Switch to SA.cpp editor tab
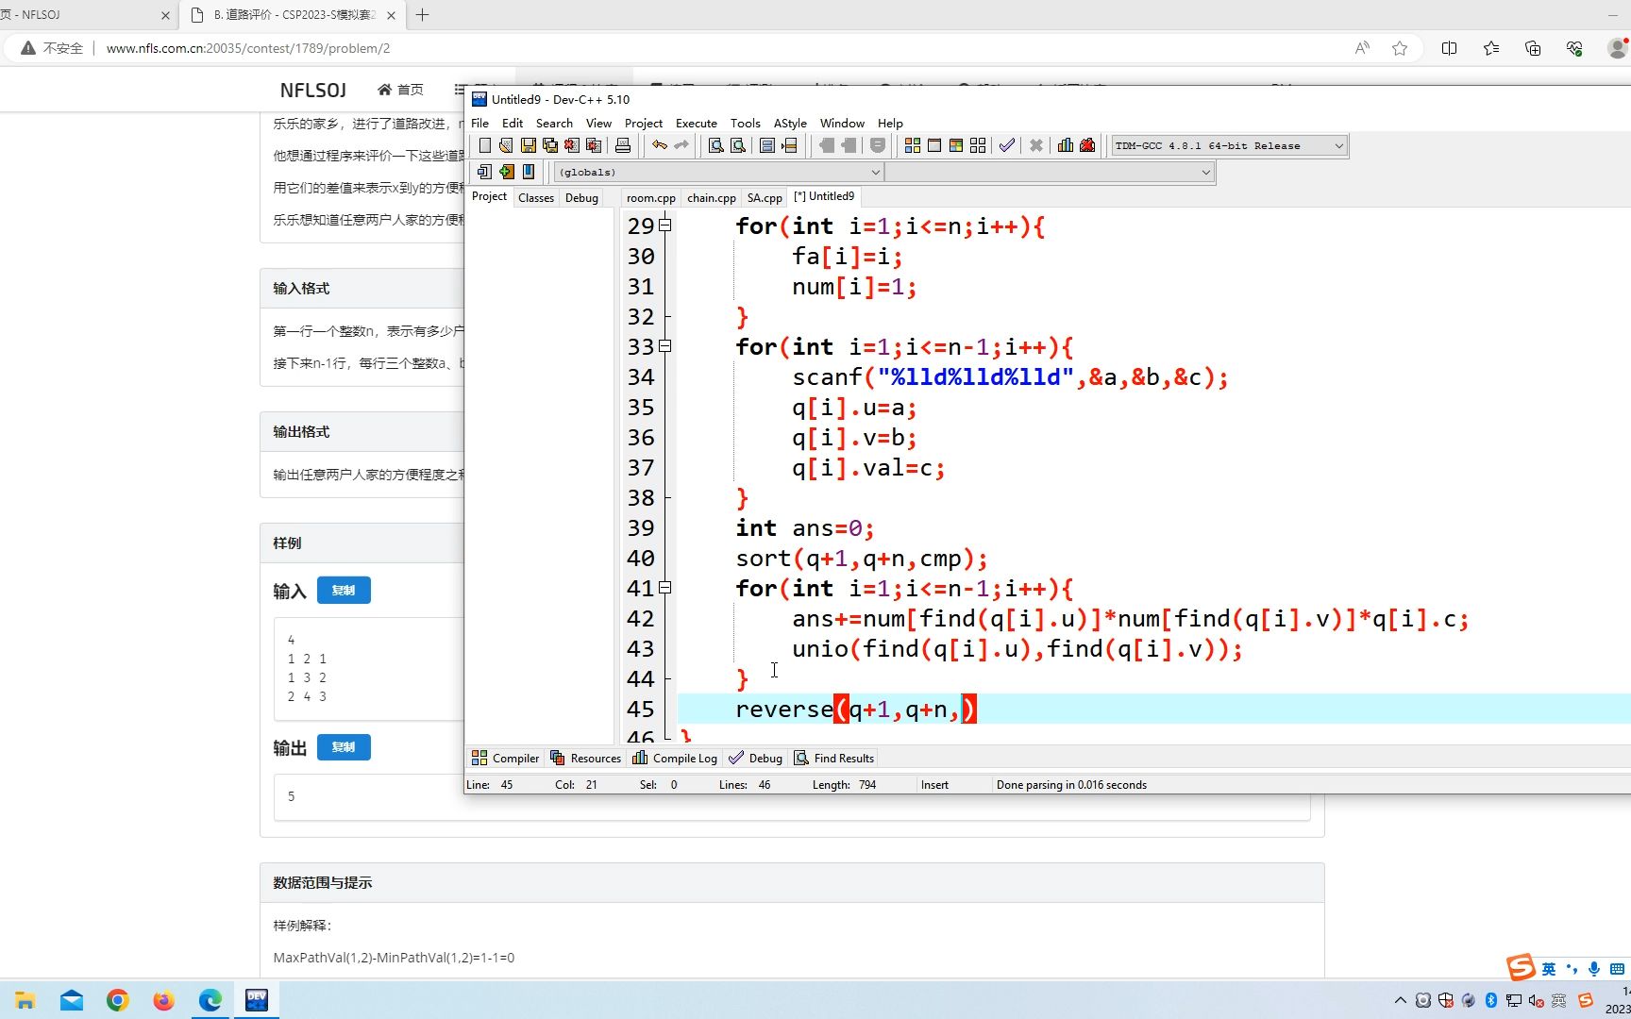1631x1019 pixels. tap(765, 197)
